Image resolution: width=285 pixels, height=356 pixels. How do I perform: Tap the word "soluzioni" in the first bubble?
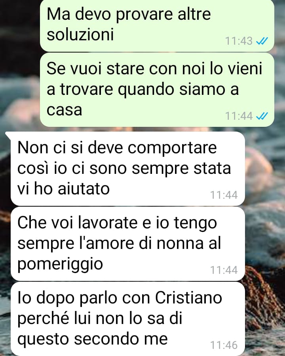[80, 34]
